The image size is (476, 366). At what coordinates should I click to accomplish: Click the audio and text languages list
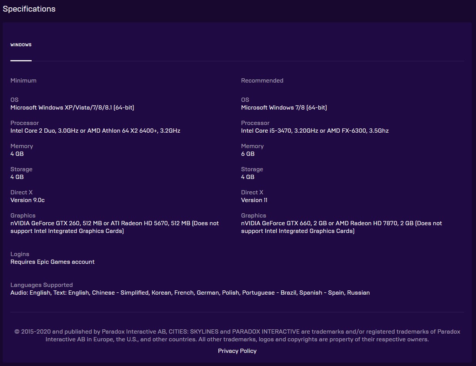point(190,293)
